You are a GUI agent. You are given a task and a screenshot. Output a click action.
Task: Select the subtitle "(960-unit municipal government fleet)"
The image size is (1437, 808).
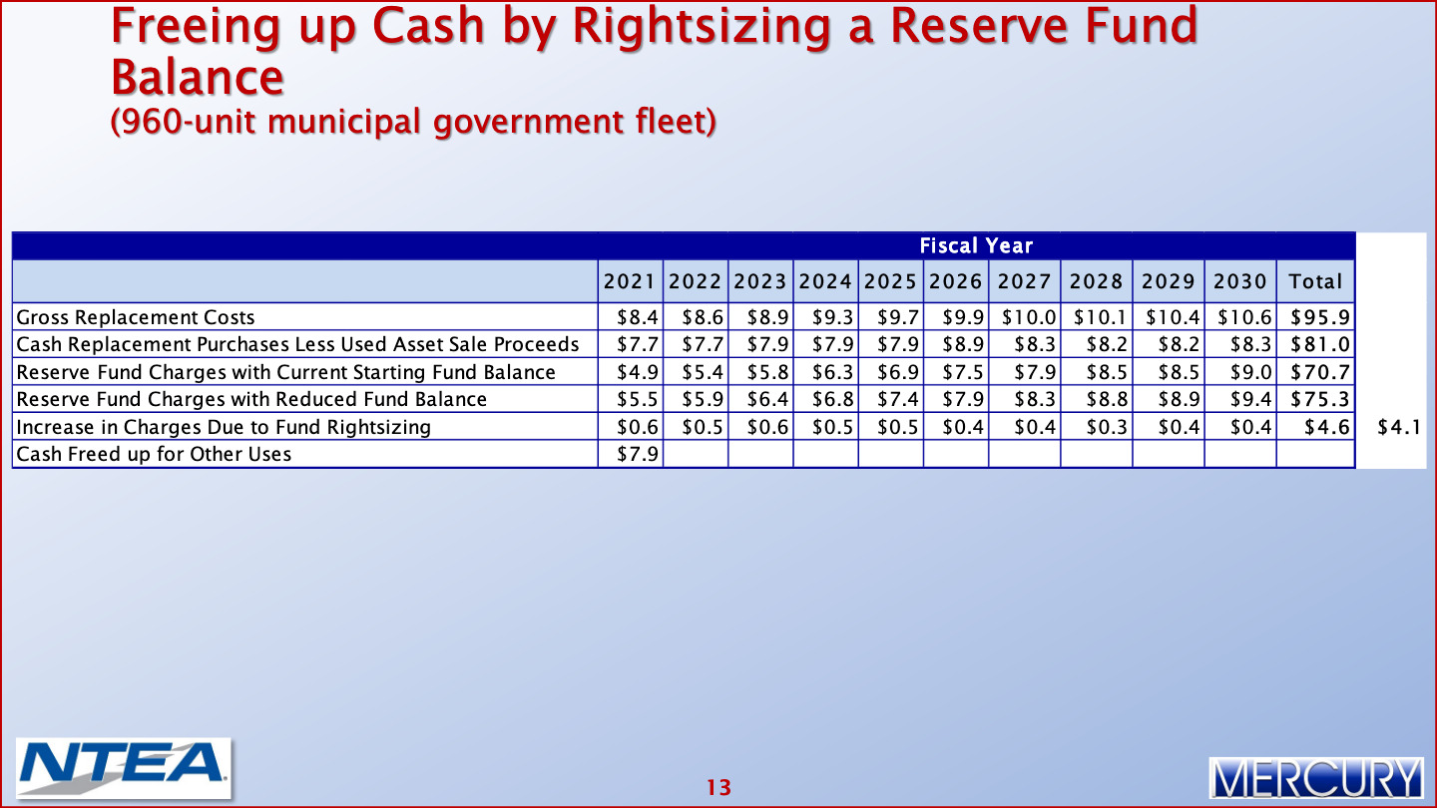click(413, 122)
